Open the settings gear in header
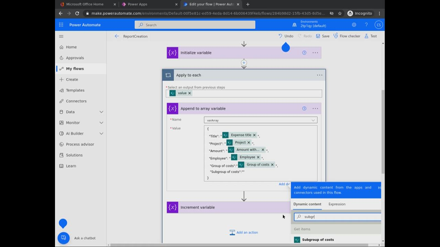This screenshot has width=440, height=247. pyautogui.click(x=354, y=25)
